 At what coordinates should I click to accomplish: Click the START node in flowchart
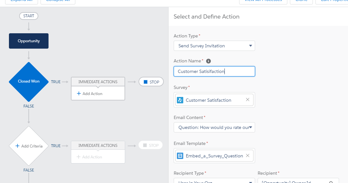click(x=29, y=16)
